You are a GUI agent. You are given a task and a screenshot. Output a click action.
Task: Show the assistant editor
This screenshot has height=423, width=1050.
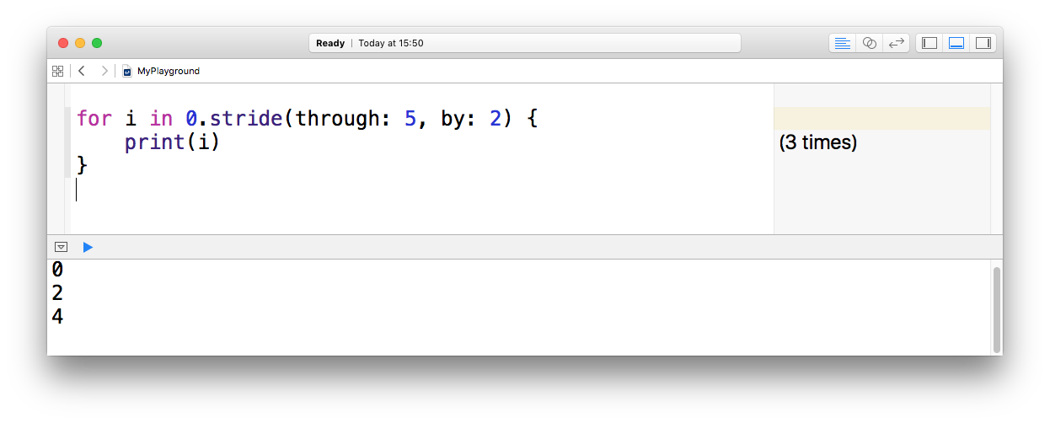(x=870, y=43)
